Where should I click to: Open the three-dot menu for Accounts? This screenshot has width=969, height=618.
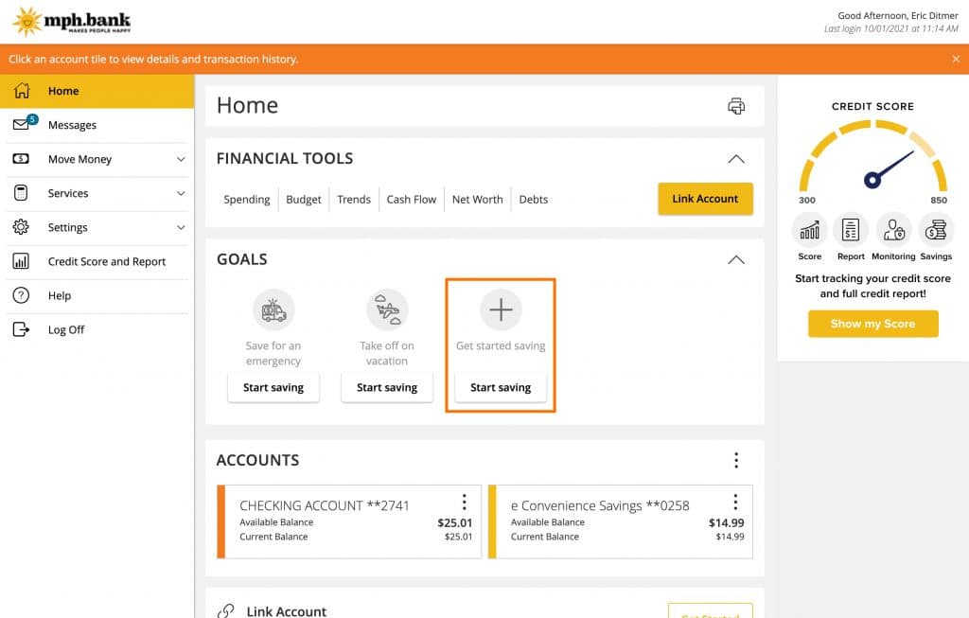[x=736, y=460]
